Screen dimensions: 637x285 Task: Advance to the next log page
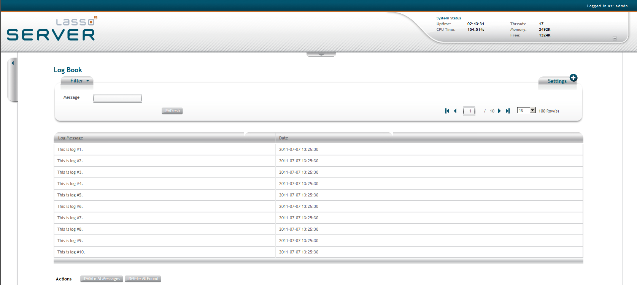499,111
